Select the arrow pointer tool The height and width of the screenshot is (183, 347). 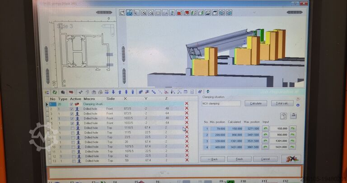[136, 13]
